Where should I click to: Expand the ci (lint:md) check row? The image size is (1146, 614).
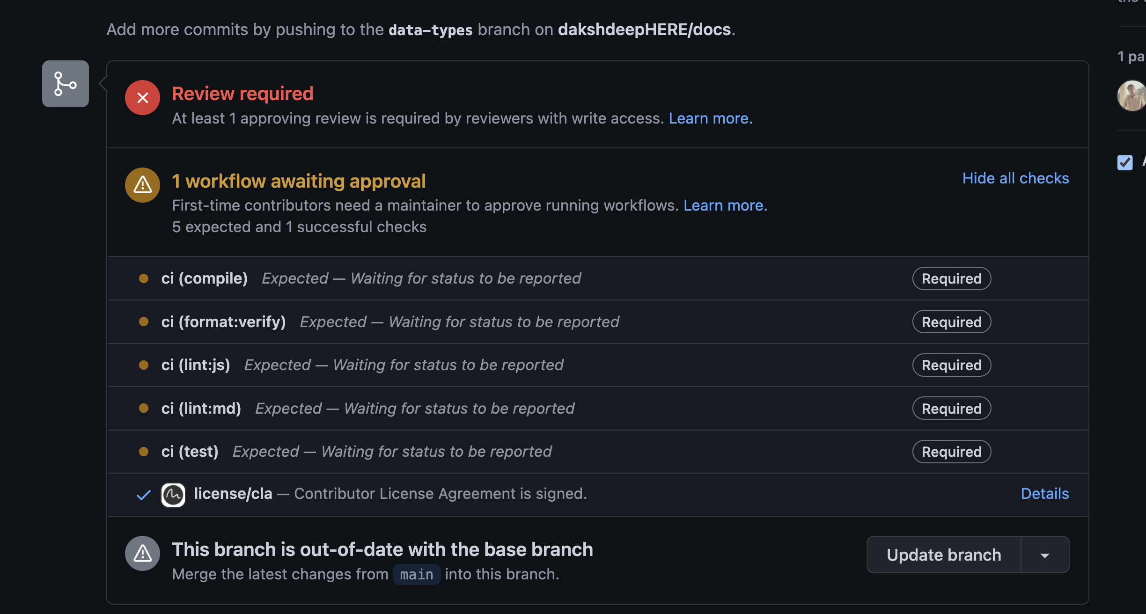click(x=201, y=408)
